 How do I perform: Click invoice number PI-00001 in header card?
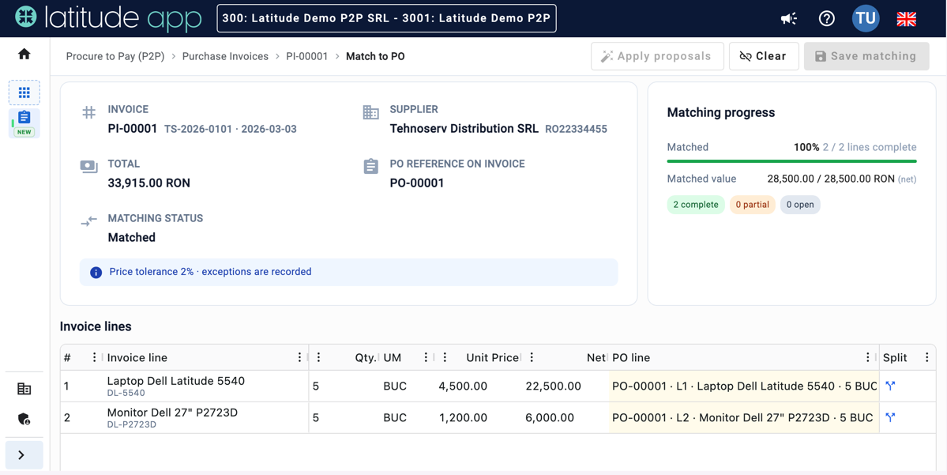(x=132, y=129)
